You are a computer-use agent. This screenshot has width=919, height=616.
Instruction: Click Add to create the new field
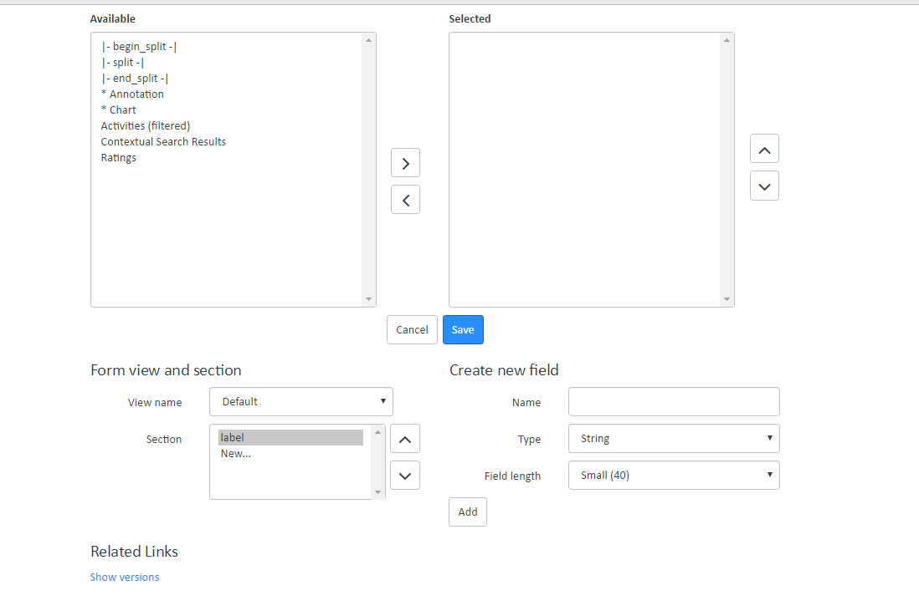pyautogui.click(x=467, y=512)
